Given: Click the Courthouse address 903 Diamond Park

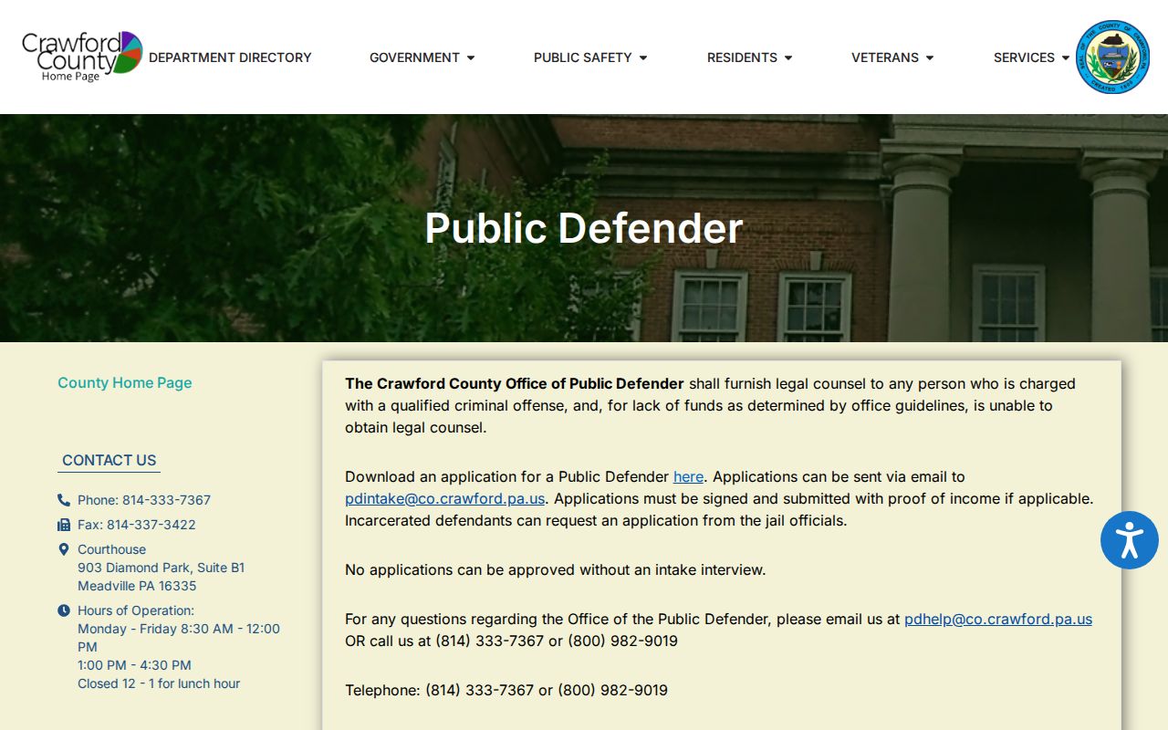Looking at the screenshot, I should click(162, 568).
